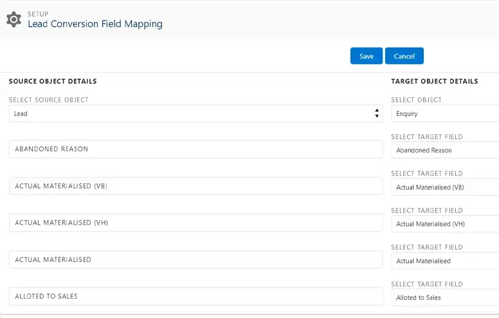Click the Save button
The height and width of the screenshot is (318, 499).
pos(367,56)
